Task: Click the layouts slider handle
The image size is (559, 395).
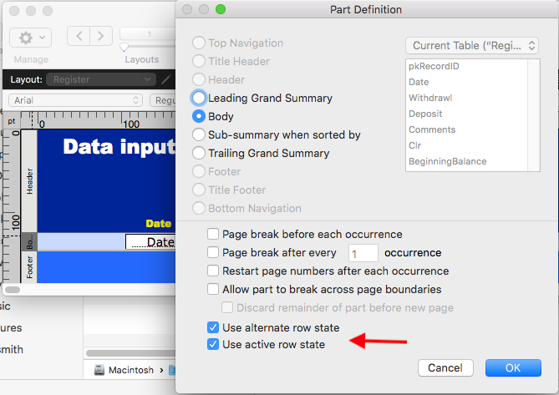Action: 124,47
